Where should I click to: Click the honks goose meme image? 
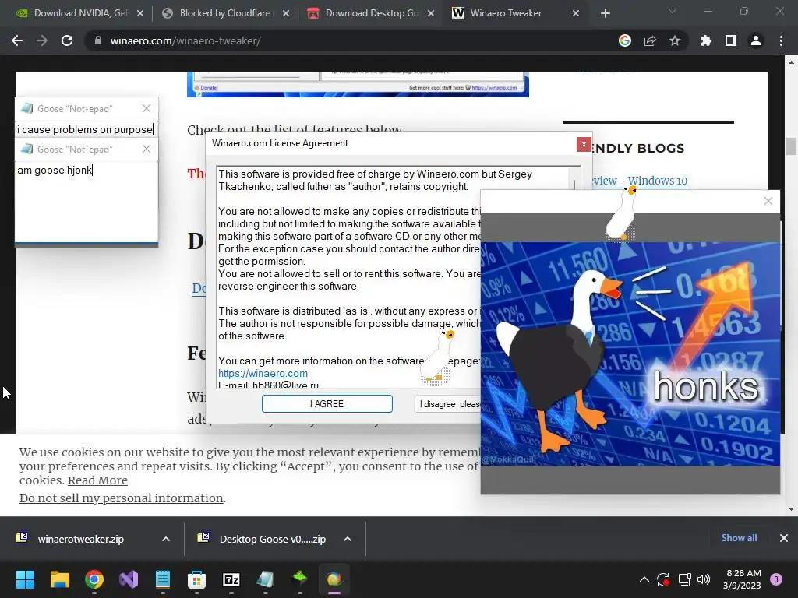pos(630,354)
